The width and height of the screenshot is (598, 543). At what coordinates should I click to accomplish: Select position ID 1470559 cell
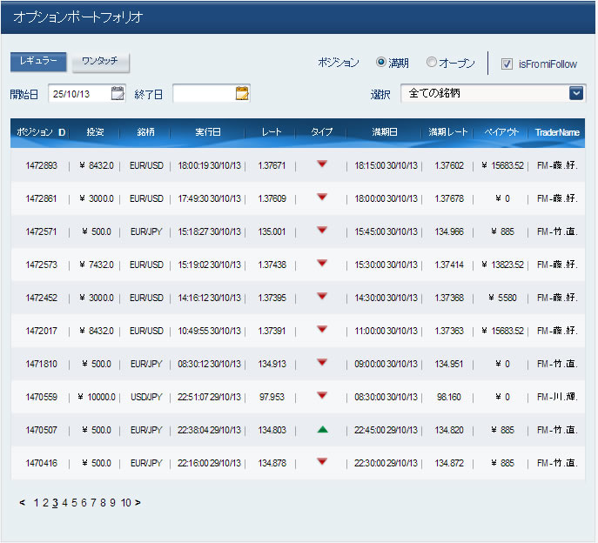[x=41, y=397]
